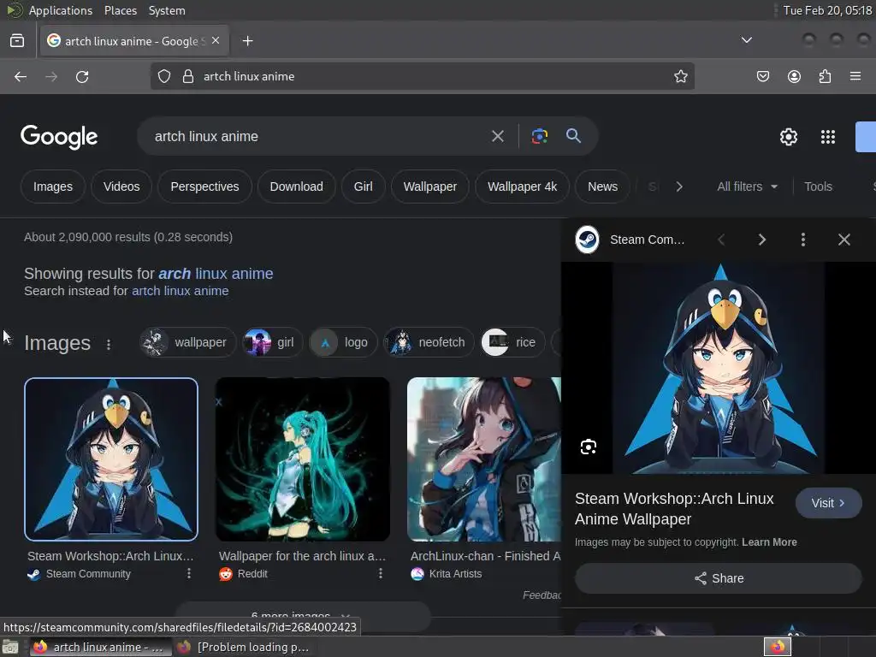Open Firefox account menu

click(794, 76)
